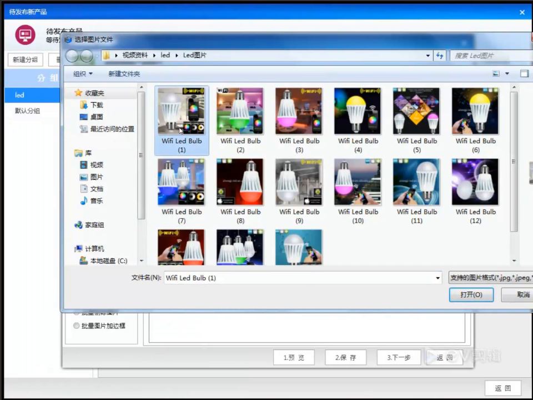
Task: Select the Wifi Led Bulb (11) image
Action: 416,182
